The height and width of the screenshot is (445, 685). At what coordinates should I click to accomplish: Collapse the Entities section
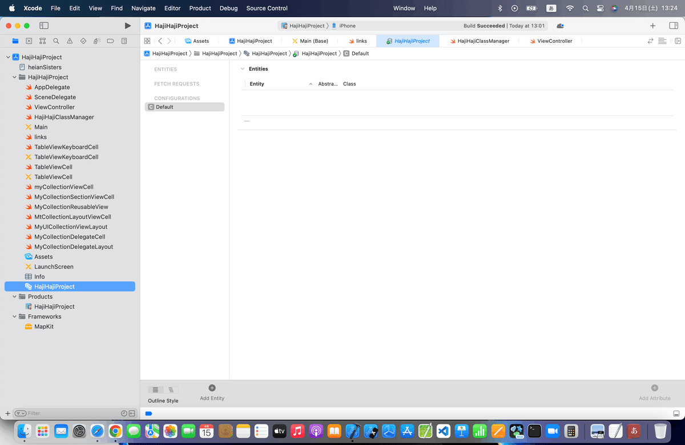click(243, 69)
